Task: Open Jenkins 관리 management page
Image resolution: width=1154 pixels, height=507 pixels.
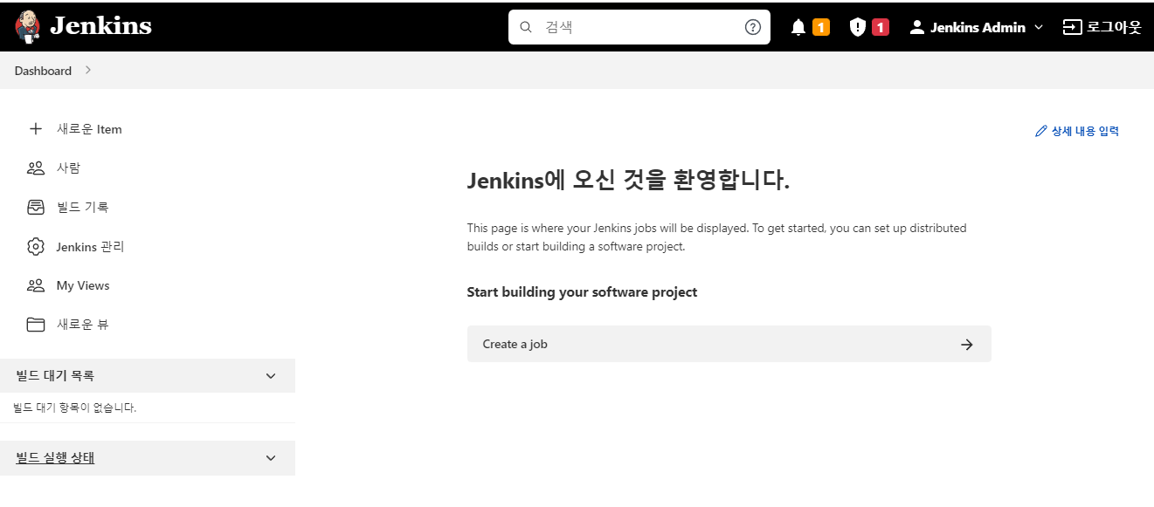Action: click(91, 247)
